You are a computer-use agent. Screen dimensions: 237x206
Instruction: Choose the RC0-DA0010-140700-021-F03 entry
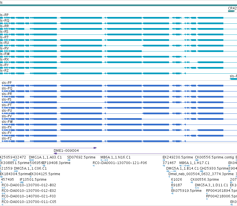29,196
